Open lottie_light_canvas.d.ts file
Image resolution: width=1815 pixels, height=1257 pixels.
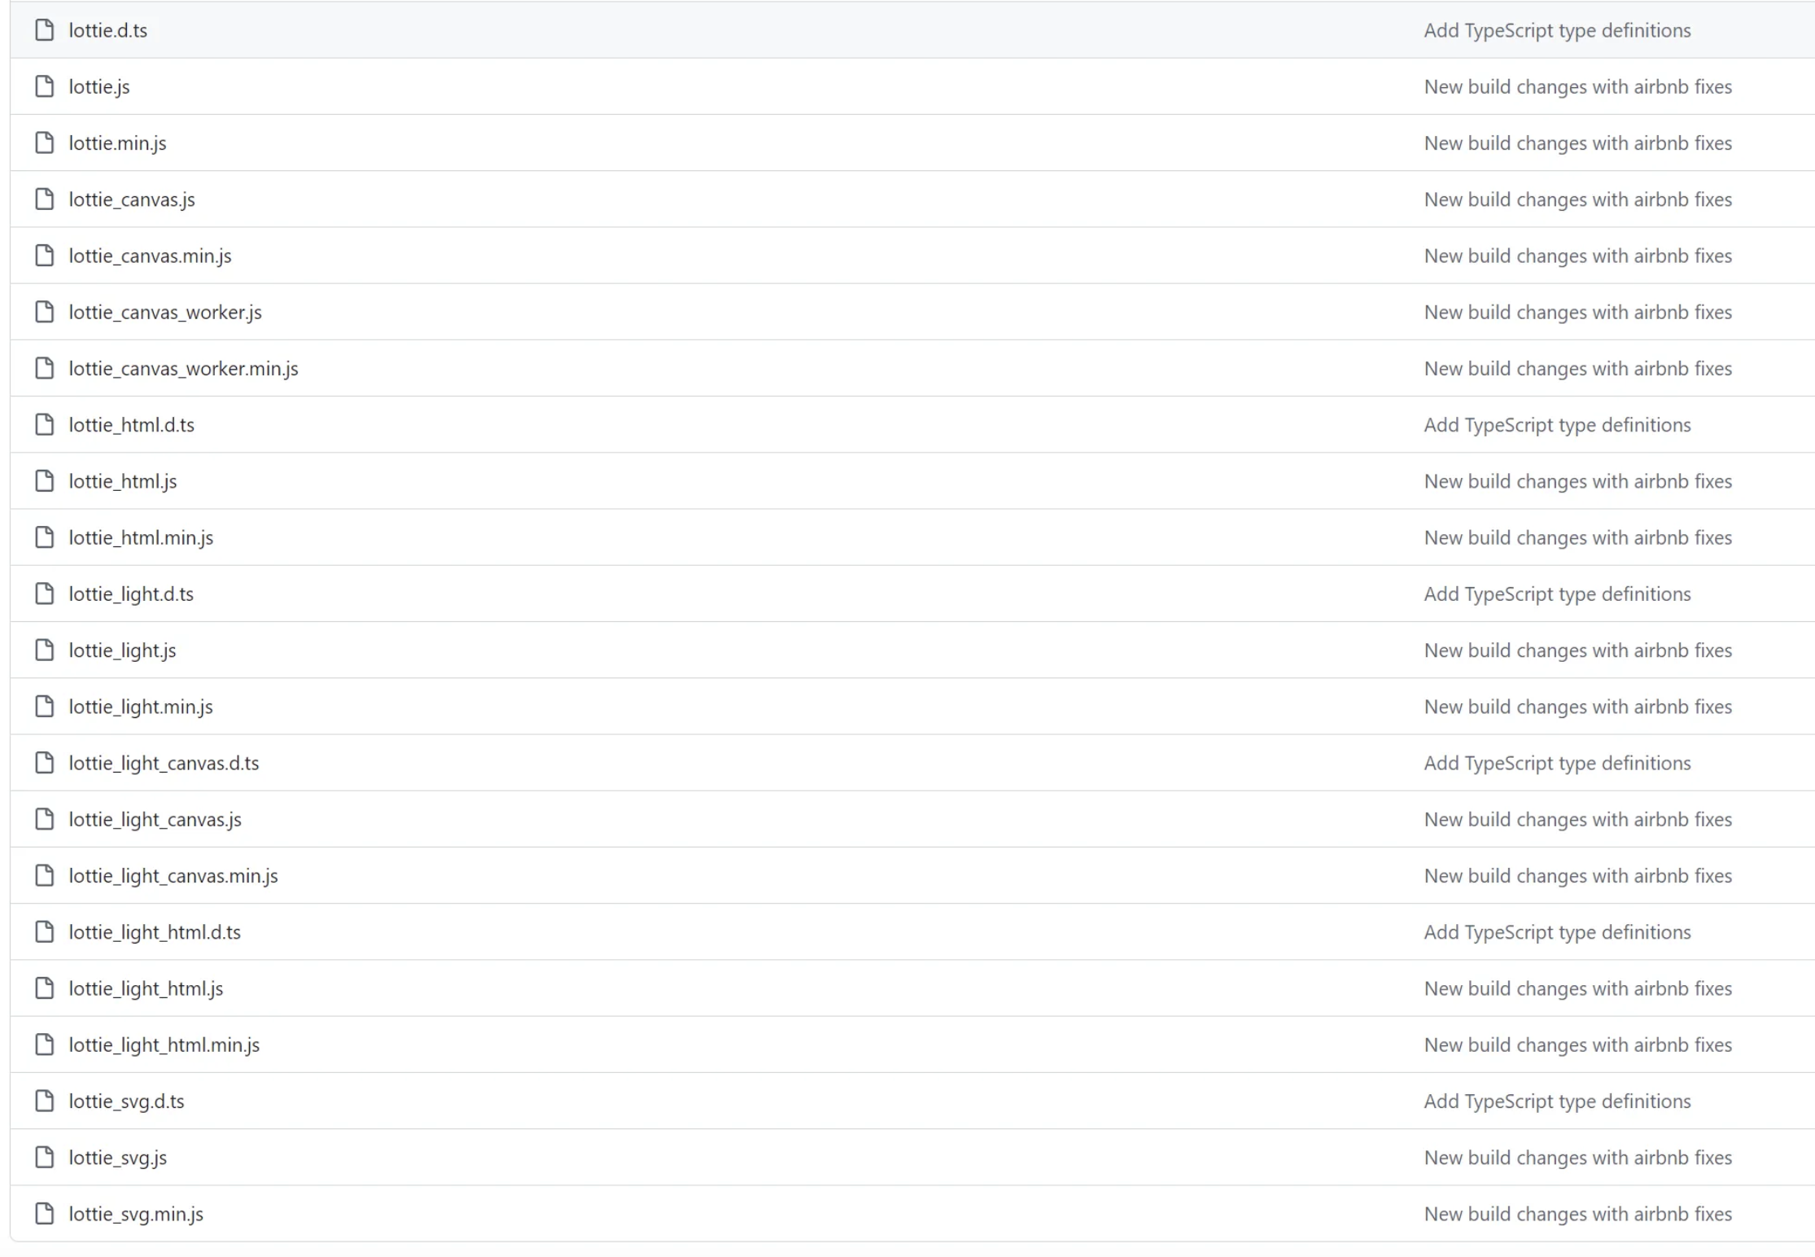coord(164,763)
